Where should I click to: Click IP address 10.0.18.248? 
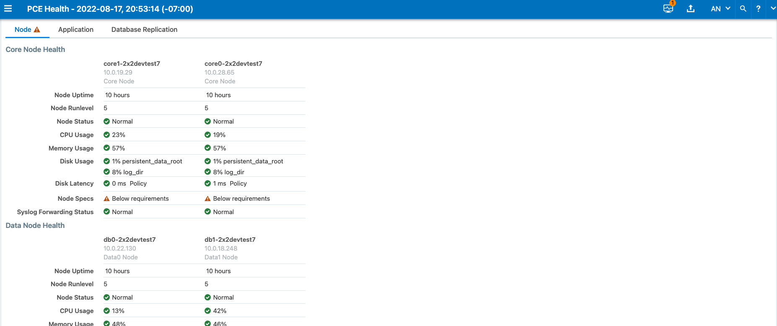pos(221,248)
